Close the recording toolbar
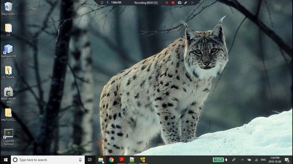This screenshot has width=293, height=164. pos(192,3)
